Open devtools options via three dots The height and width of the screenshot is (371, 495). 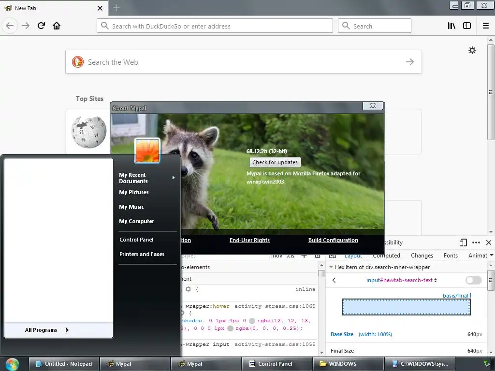pos(476,243)
